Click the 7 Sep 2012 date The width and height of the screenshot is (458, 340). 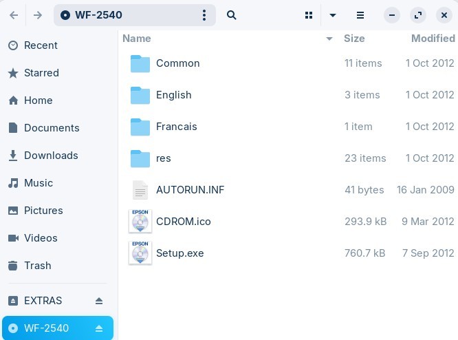click(x=428, y=253)
